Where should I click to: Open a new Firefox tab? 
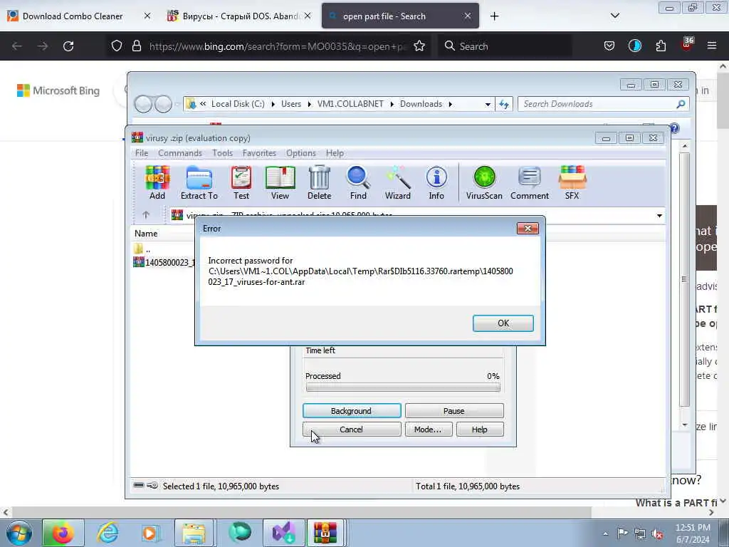[x=494, y=16]
